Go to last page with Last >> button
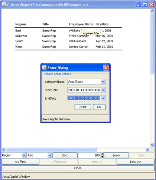156x180 pixels. [136, 162]
